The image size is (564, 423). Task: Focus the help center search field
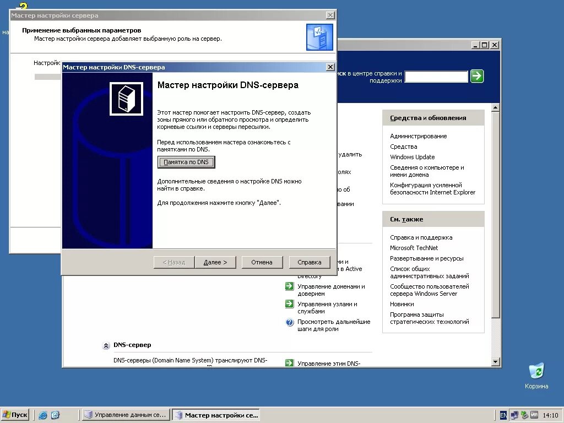tap(436, 77)
